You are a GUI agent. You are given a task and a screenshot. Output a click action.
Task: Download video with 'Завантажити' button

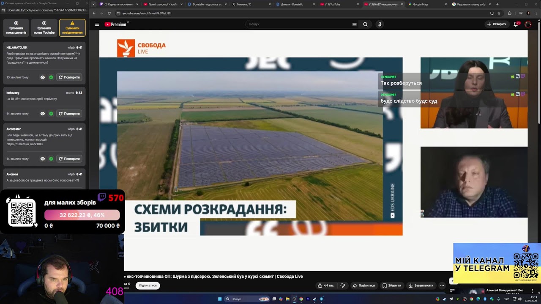tap(421, 285)
